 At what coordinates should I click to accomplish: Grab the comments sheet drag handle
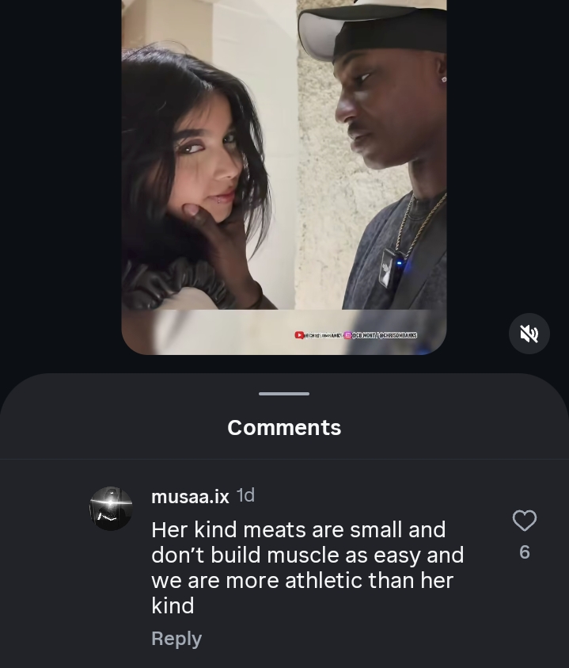[x=284, y=393]
